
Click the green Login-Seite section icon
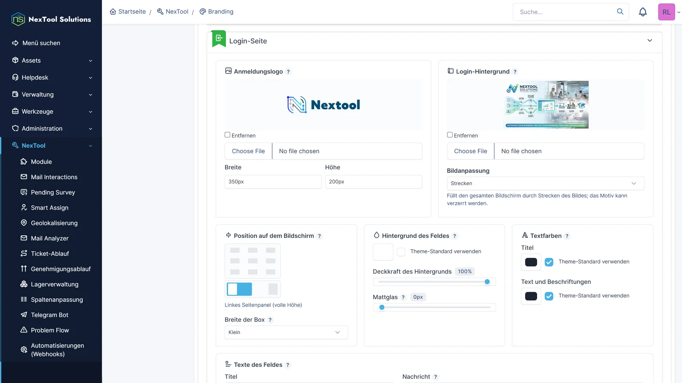tap(219, 38)
